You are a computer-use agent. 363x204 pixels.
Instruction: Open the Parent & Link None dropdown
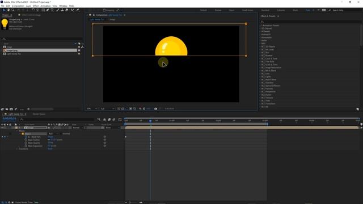point(112,127)
